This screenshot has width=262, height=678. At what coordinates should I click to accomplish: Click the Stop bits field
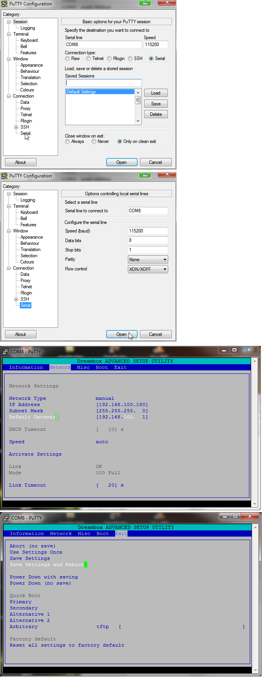148,250
